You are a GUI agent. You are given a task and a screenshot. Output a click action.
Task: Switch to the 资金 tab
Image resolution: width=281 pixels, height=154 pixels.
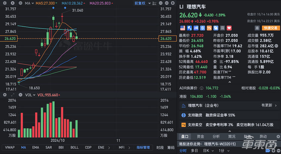click(200, 137)
